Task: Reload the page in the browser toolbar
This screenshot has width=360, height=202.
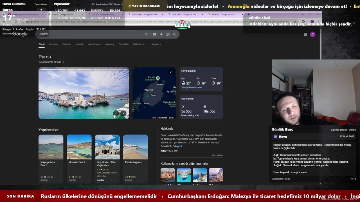Action: (16, 22)
